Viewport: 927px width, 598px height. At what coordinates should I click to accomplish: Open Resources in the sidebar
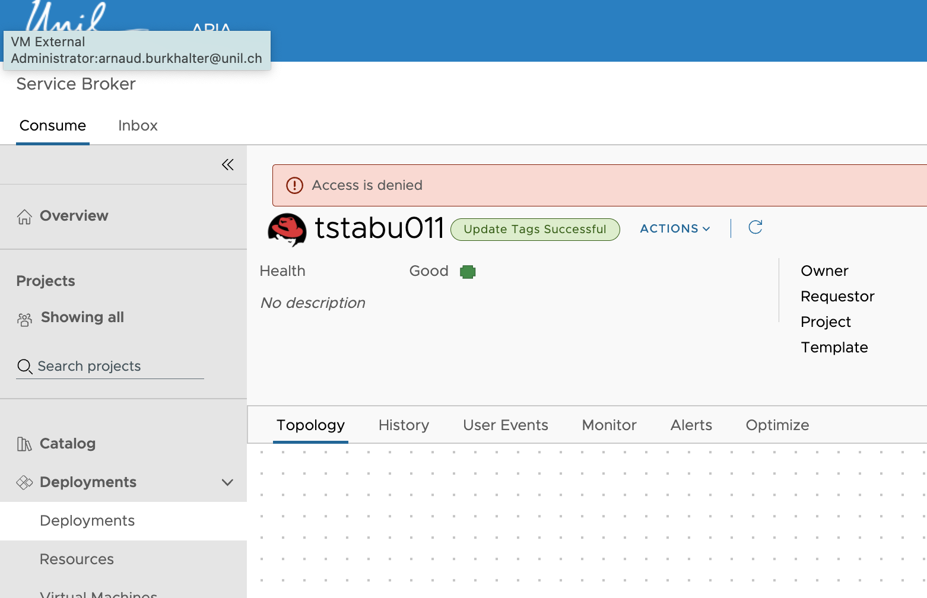77,559
